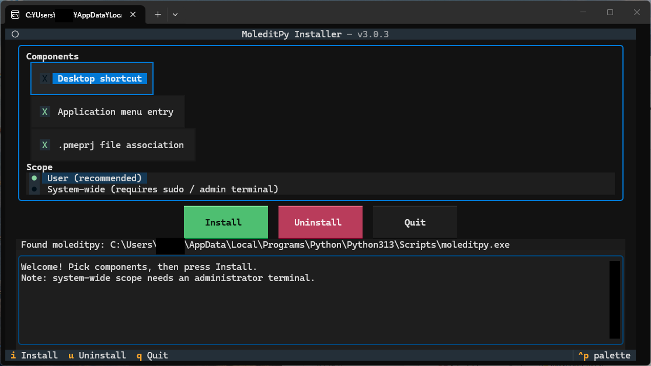Open the ^p palette in the footer
The width and height of the screenshot is (651, 366).
pyautogui.click(x=604, y=355)
